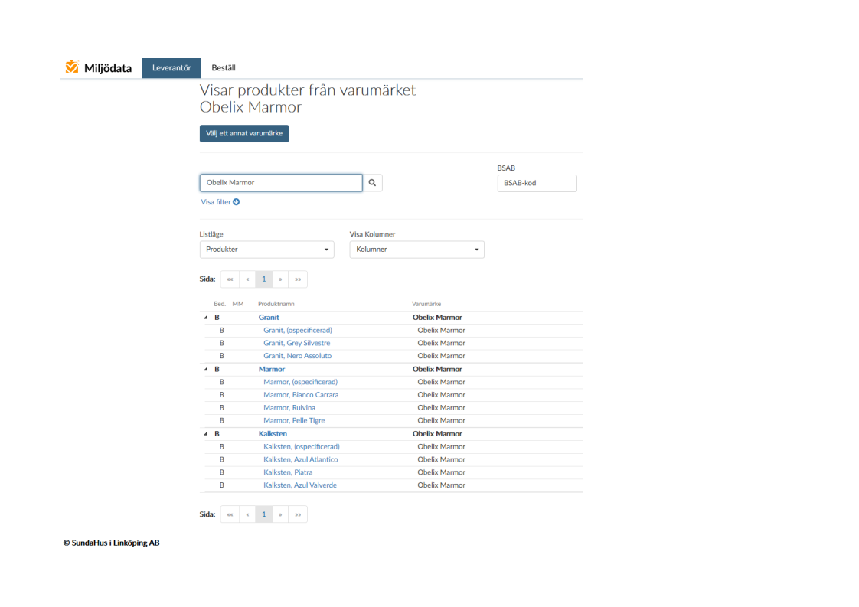Open Kalksten, (ospecificerad) product
The height and width of the screenshot is (607, 859).
pyautogui.click(x=302, y=446)
